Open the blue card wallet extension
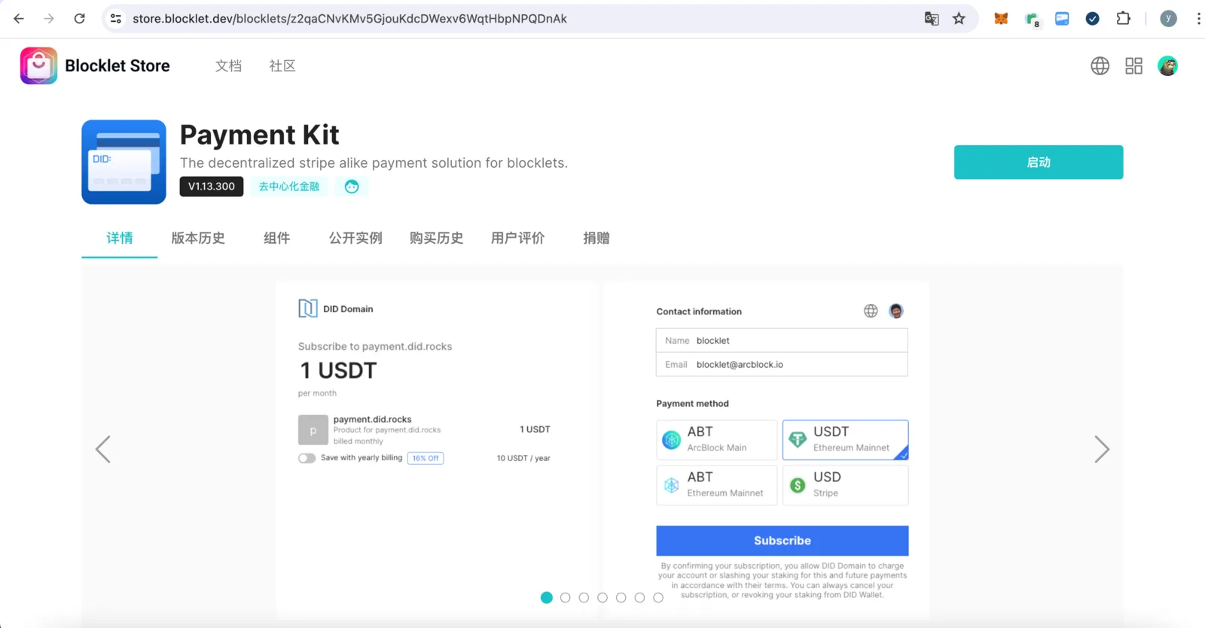Image resolution: width=1205 pixels, height=628 pixels. click(1062, 19)
